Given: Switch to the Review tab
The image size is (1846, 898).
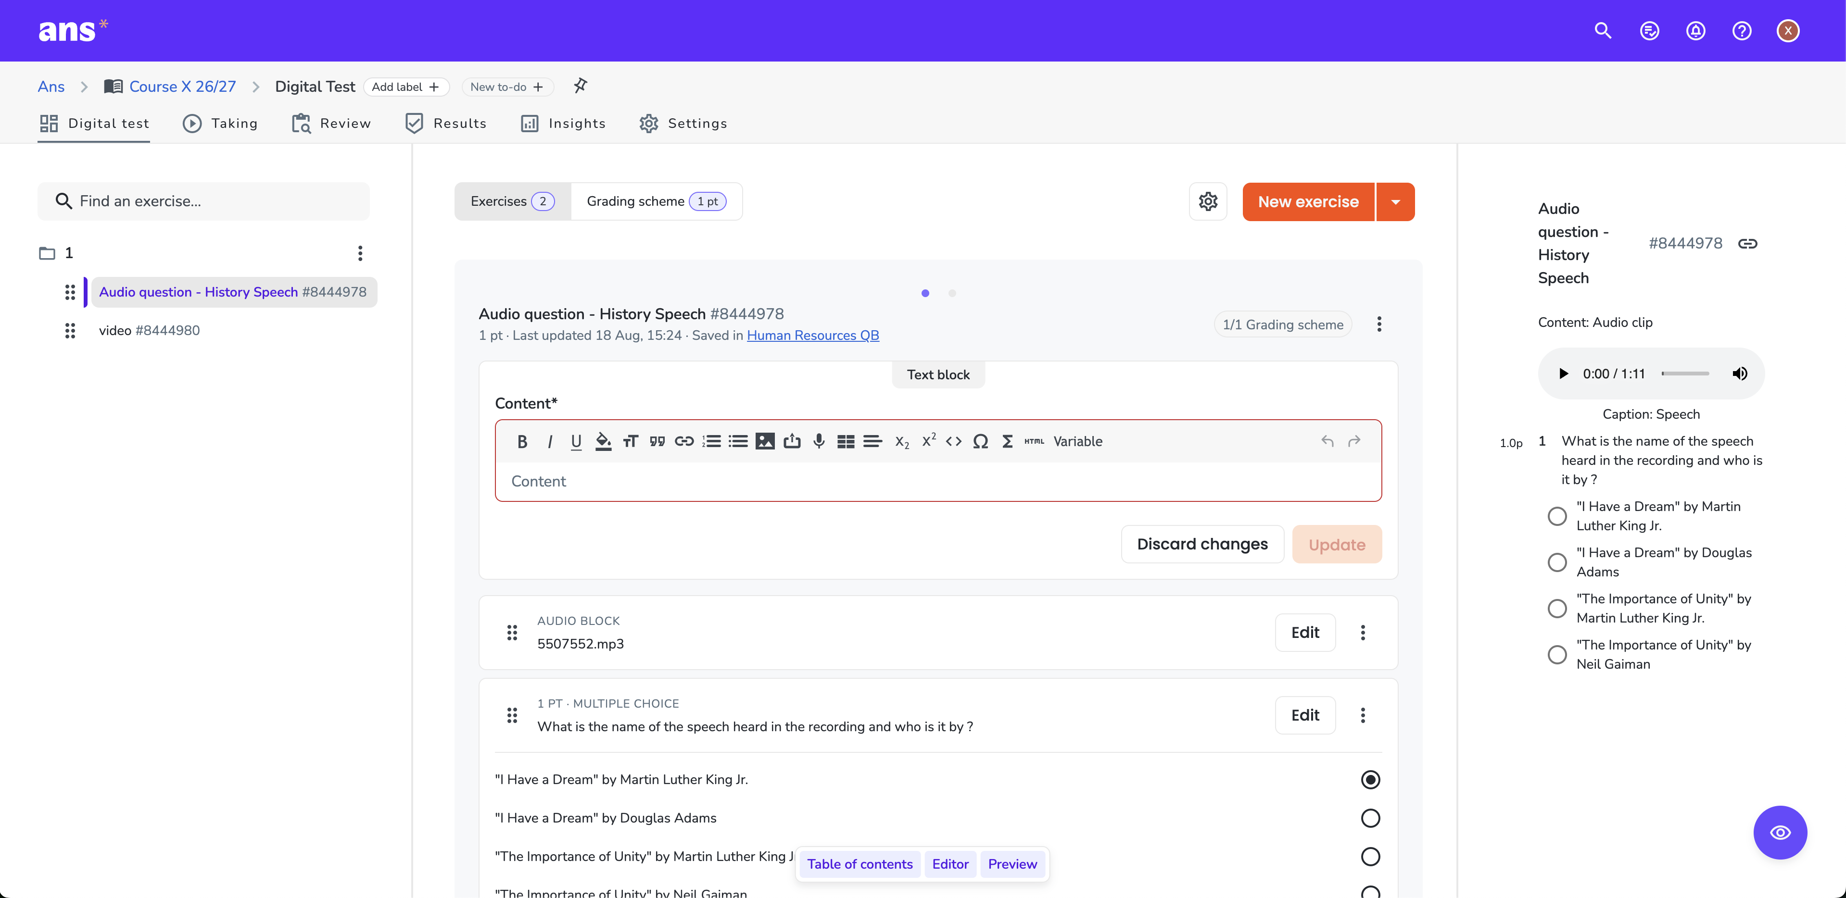Looking at the screenshot, I should click(331, 123).
